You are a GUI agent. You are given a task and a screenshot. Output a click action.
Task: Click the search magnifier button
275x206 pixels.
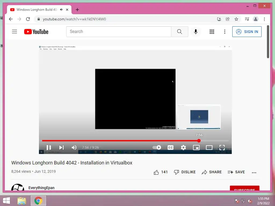point(180,32)
